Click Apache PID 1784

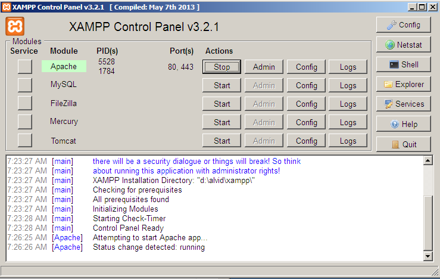tap(107, 71)
